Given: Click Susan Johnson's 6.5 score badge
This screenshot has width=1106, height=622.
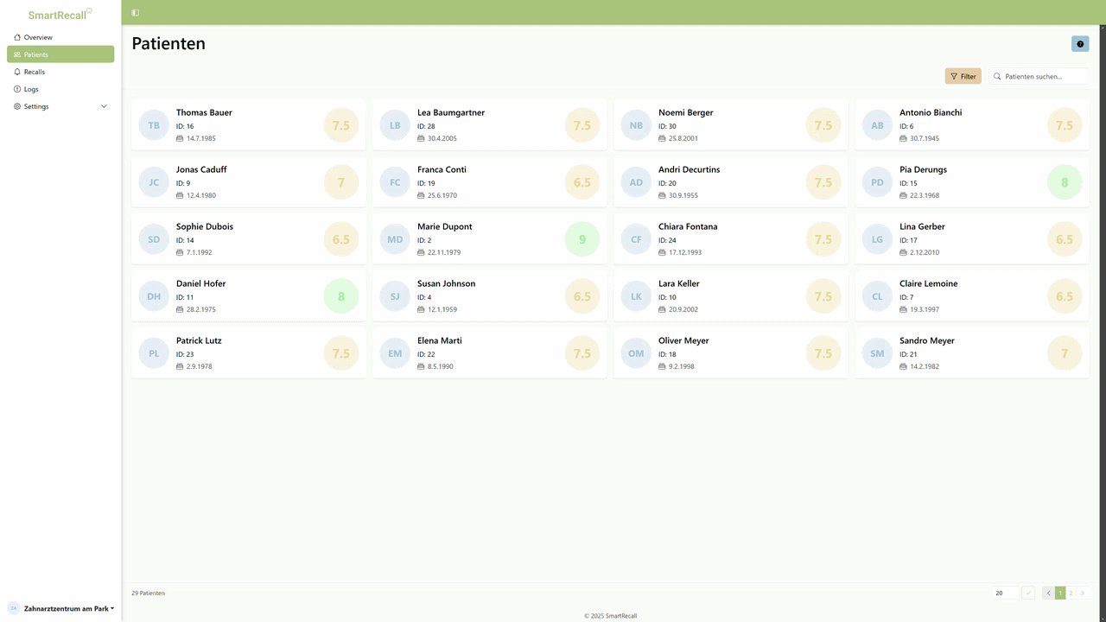Looking at the screenshot, I should 582,296.
